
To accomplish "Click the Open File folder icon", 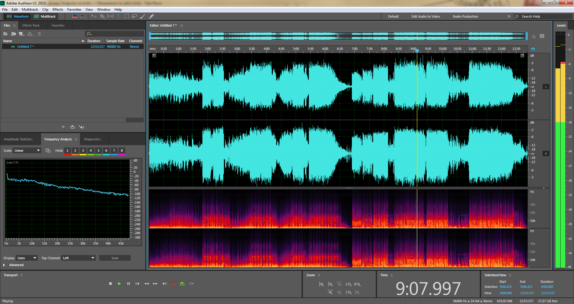I will 5,34.
